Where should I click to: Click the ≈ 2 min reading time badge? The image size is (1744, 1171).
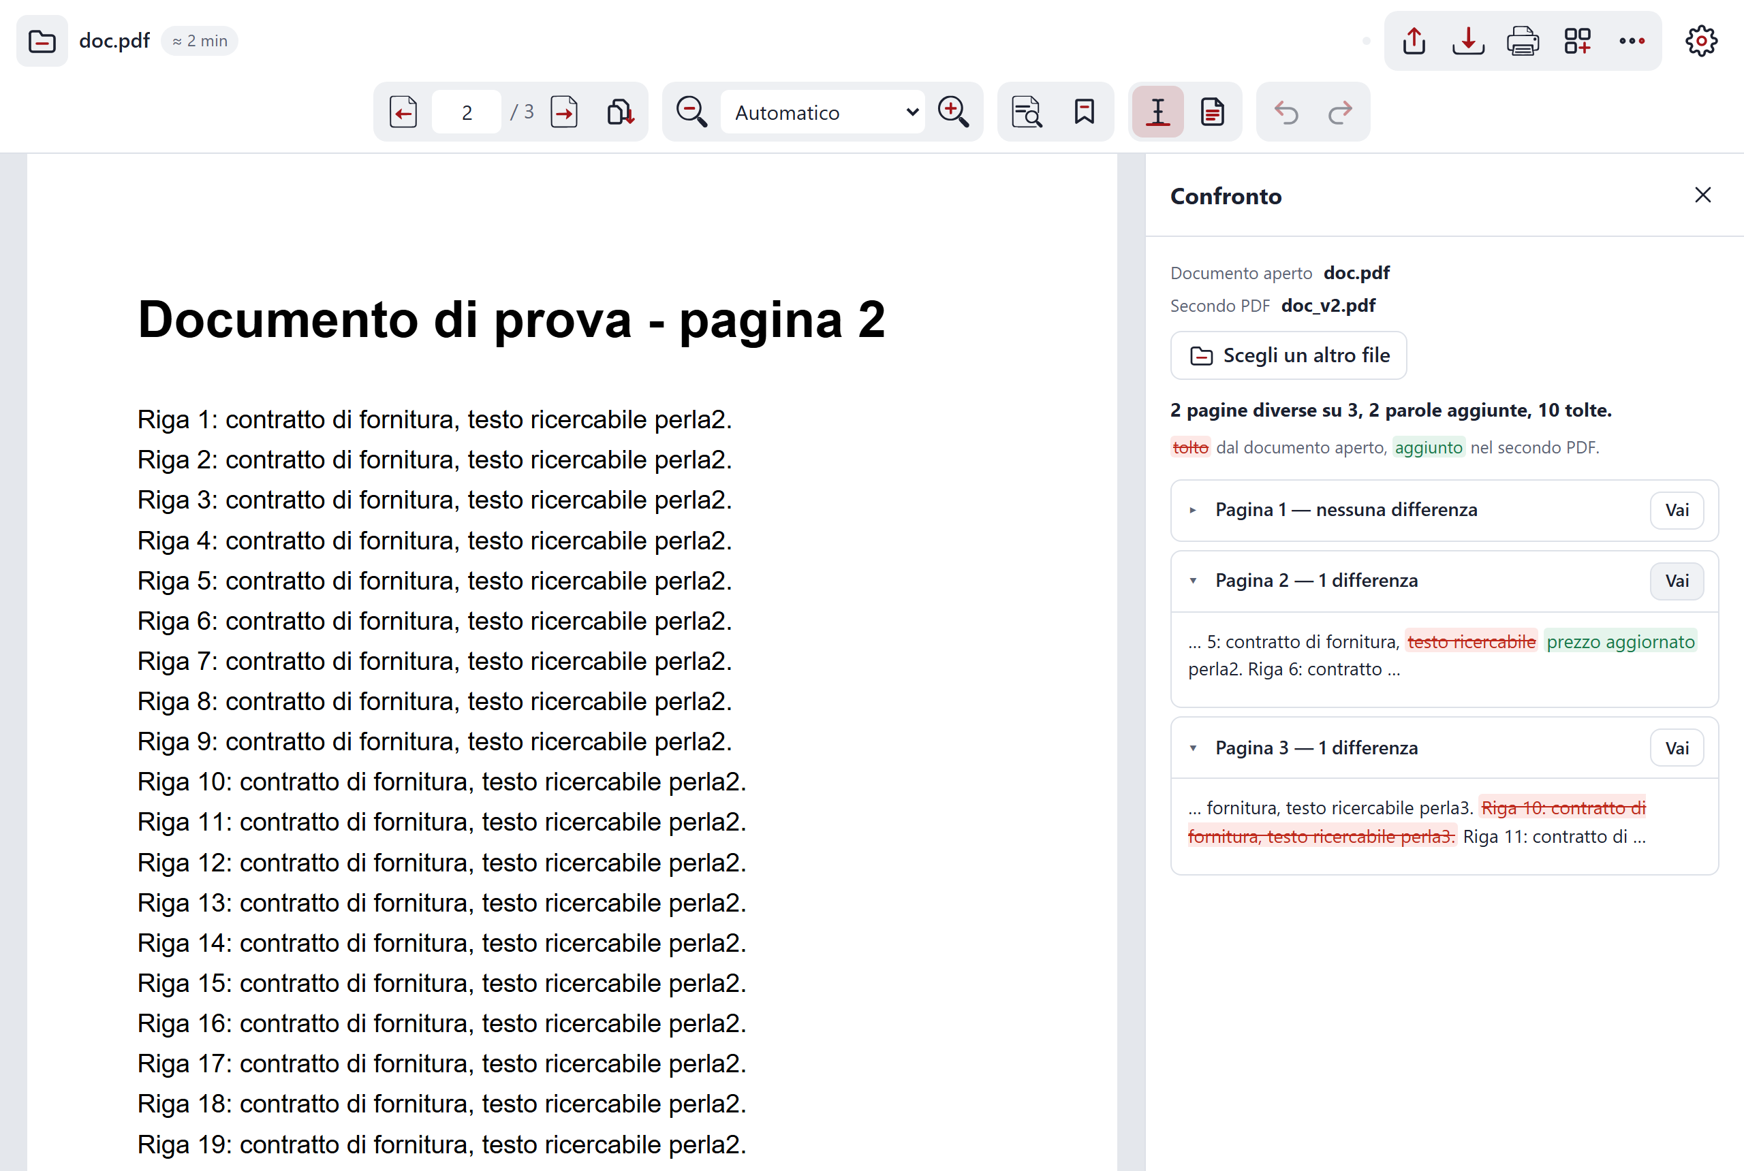point(200,41)
